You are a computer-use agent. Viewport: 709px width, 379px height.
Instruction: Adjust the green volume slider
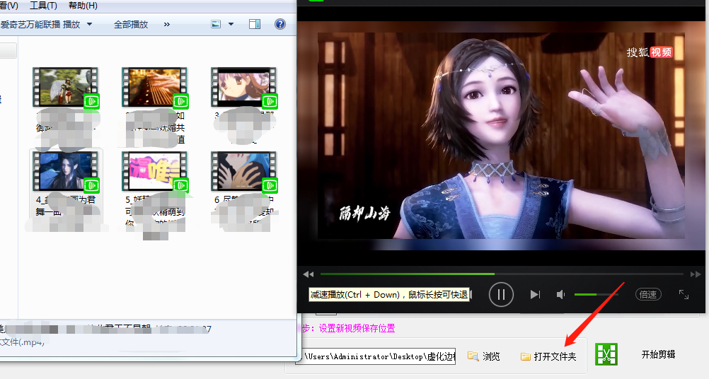pyautogui.click(x=596, y=295)
